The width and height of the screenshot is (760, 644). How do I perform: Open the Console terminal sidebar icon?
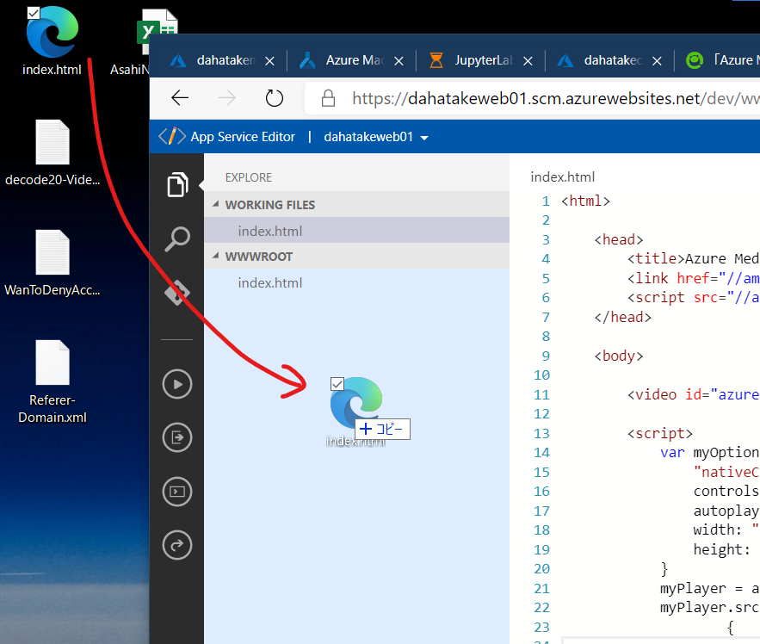point(177,492)
